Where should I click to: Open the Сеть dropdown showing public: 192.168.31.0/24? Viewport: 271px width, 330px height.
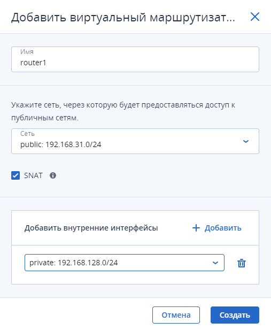(135, 141)
